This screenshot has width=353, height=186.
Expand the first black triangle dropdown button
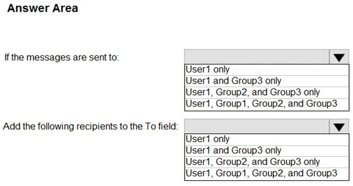tap(339, 57)
